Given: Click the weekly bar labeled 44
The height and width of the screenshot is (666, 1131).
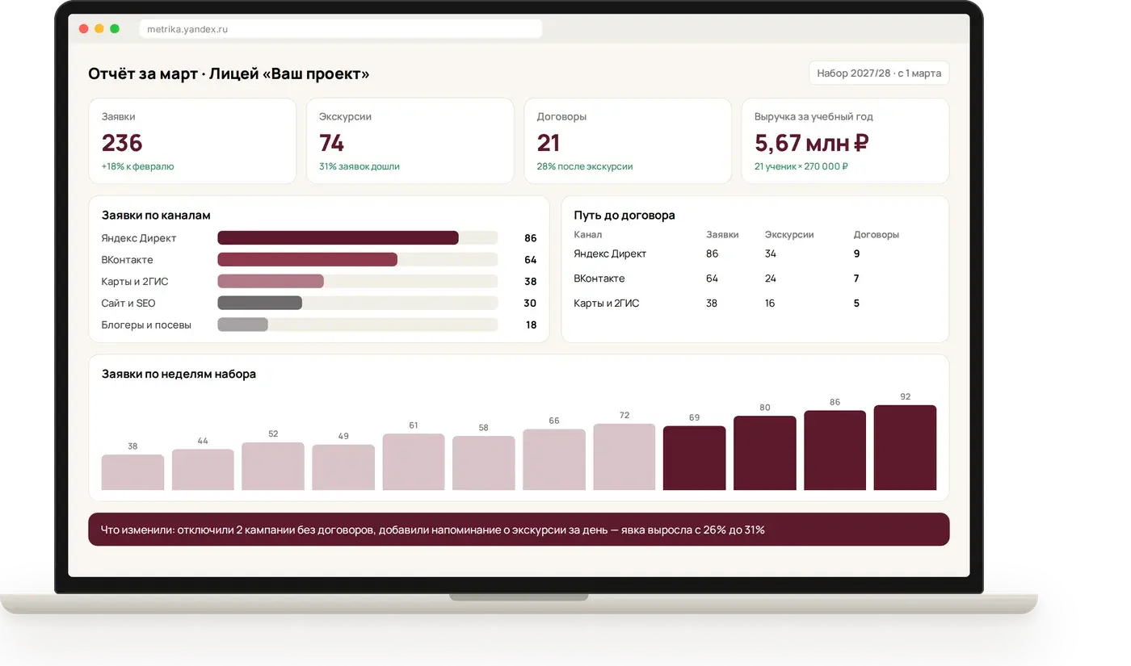Looking at the screenshot, I should pyautogui.click(x=203, y=470).
